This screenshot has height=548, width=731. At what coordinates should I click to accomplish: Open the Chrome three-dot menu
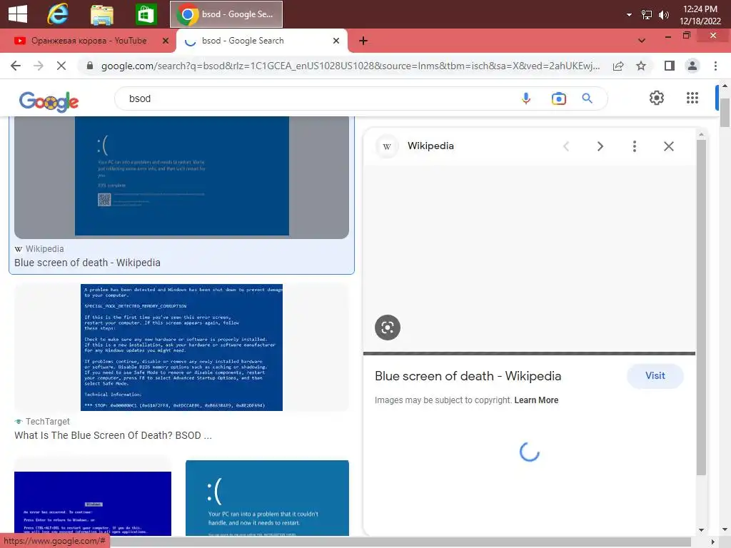[715, 66]
